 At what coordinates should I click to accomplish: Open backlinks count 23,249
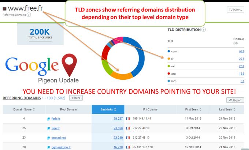click(118, 138)
